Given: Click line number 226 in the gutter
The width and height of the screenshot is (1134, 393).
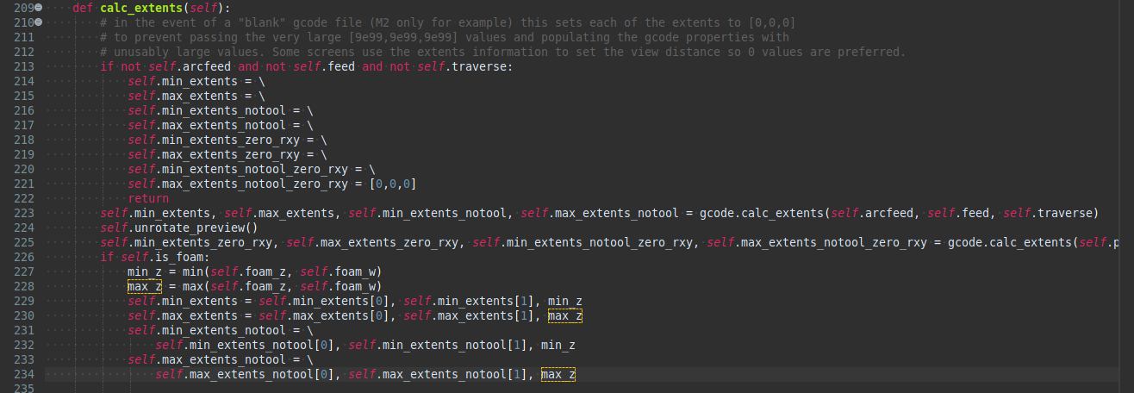Looking at the screenshot, I should click(x=23, y=257).
